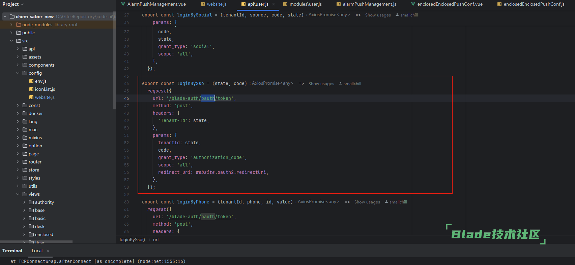Viewport: 575px width, 265px height.
Task: Click loginBySso() breadcrumb
Action: pyautogui.click(x=132, y=240)
